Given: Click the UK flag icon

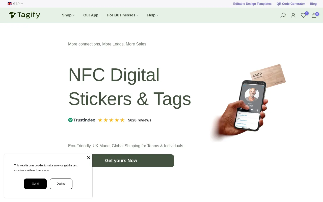Looking at the screenshot, I should [9, 4].
